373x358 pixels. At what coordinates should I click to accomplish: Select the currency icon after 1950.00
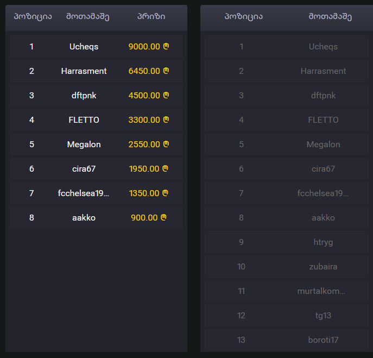166,168
